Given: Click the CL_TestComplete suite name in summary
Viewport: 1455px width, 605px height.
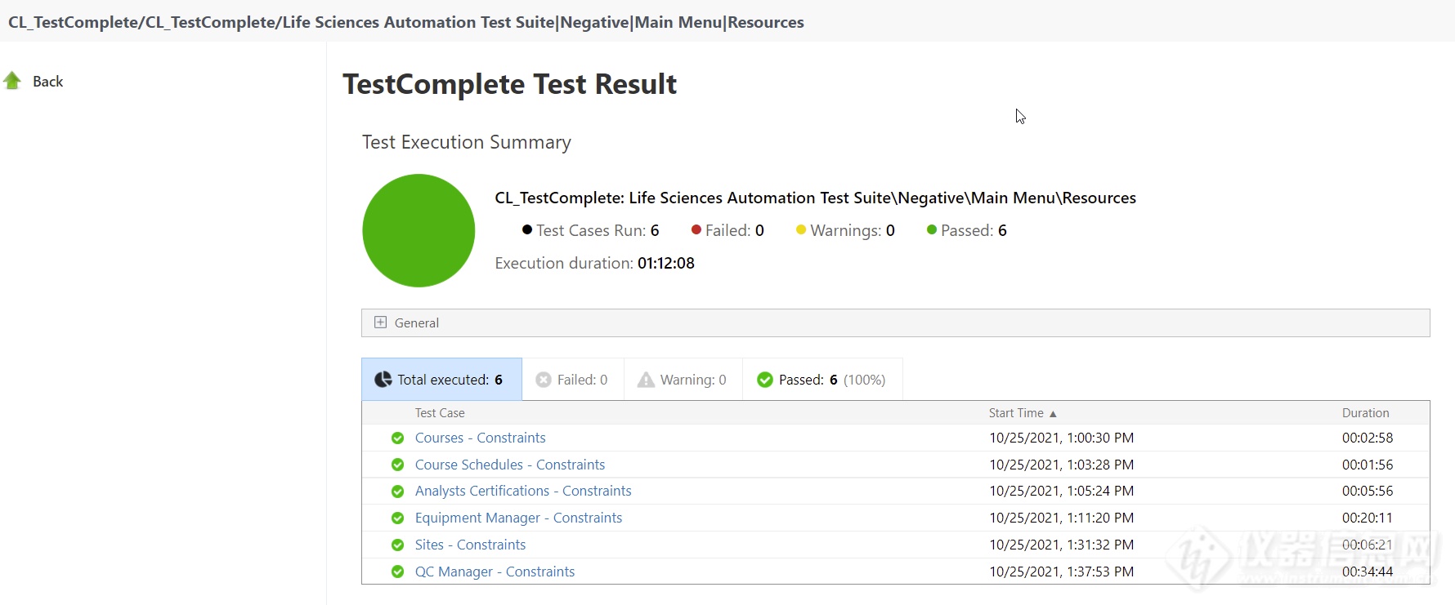Looking at the screenshot, I should click(x=815, y=198).
